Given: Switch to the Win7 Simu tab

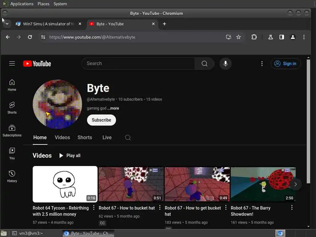Looking at the screenshot, I should click(x=48, y=24).
